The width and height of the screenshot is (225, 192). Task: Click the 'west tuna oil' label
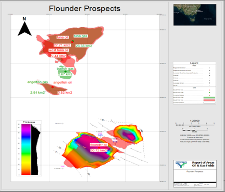click(59, 50)
